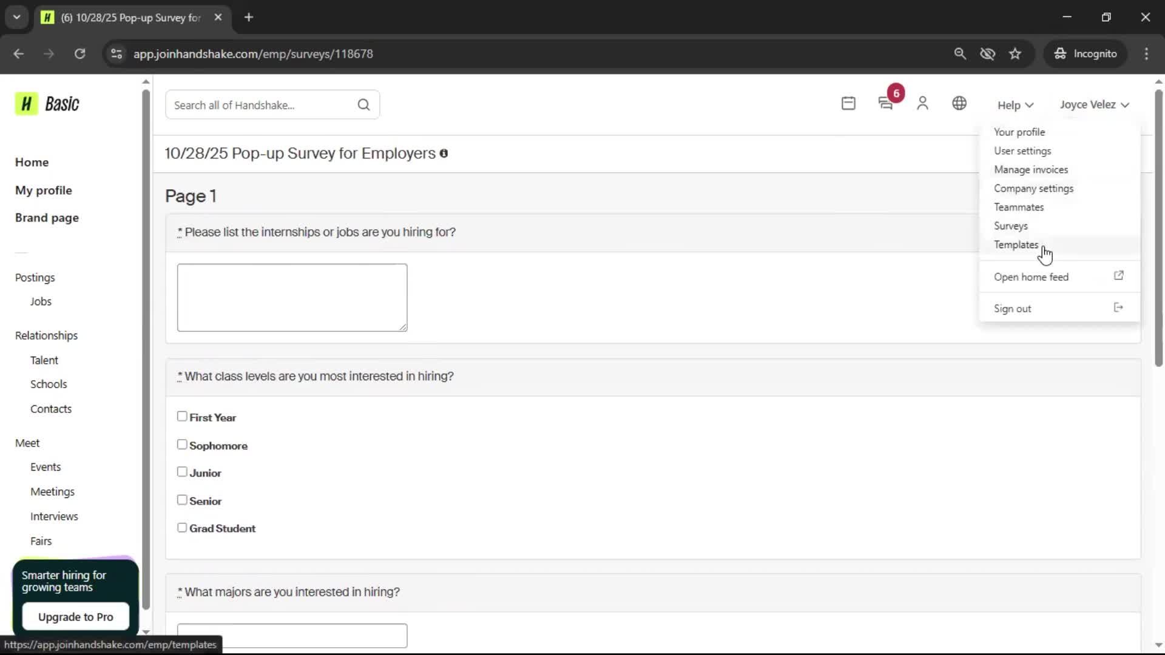Open the tab search dropdown arrow
The height and width of the screenshot is (655, 1165).
16,17
